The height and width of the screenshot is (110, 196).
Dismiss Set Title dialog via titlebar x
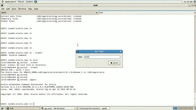(121, 52)
